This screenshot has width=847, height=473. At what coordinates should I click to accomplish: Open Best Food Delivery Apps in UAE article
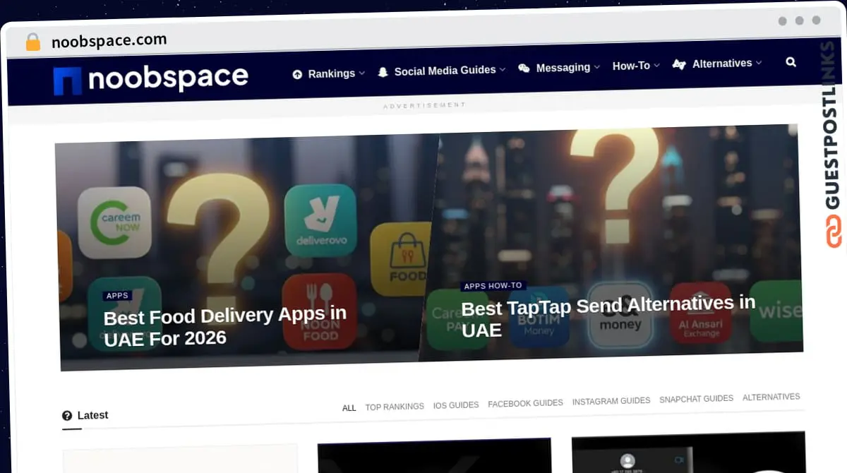pyautogui.click(x=225, y=326)
